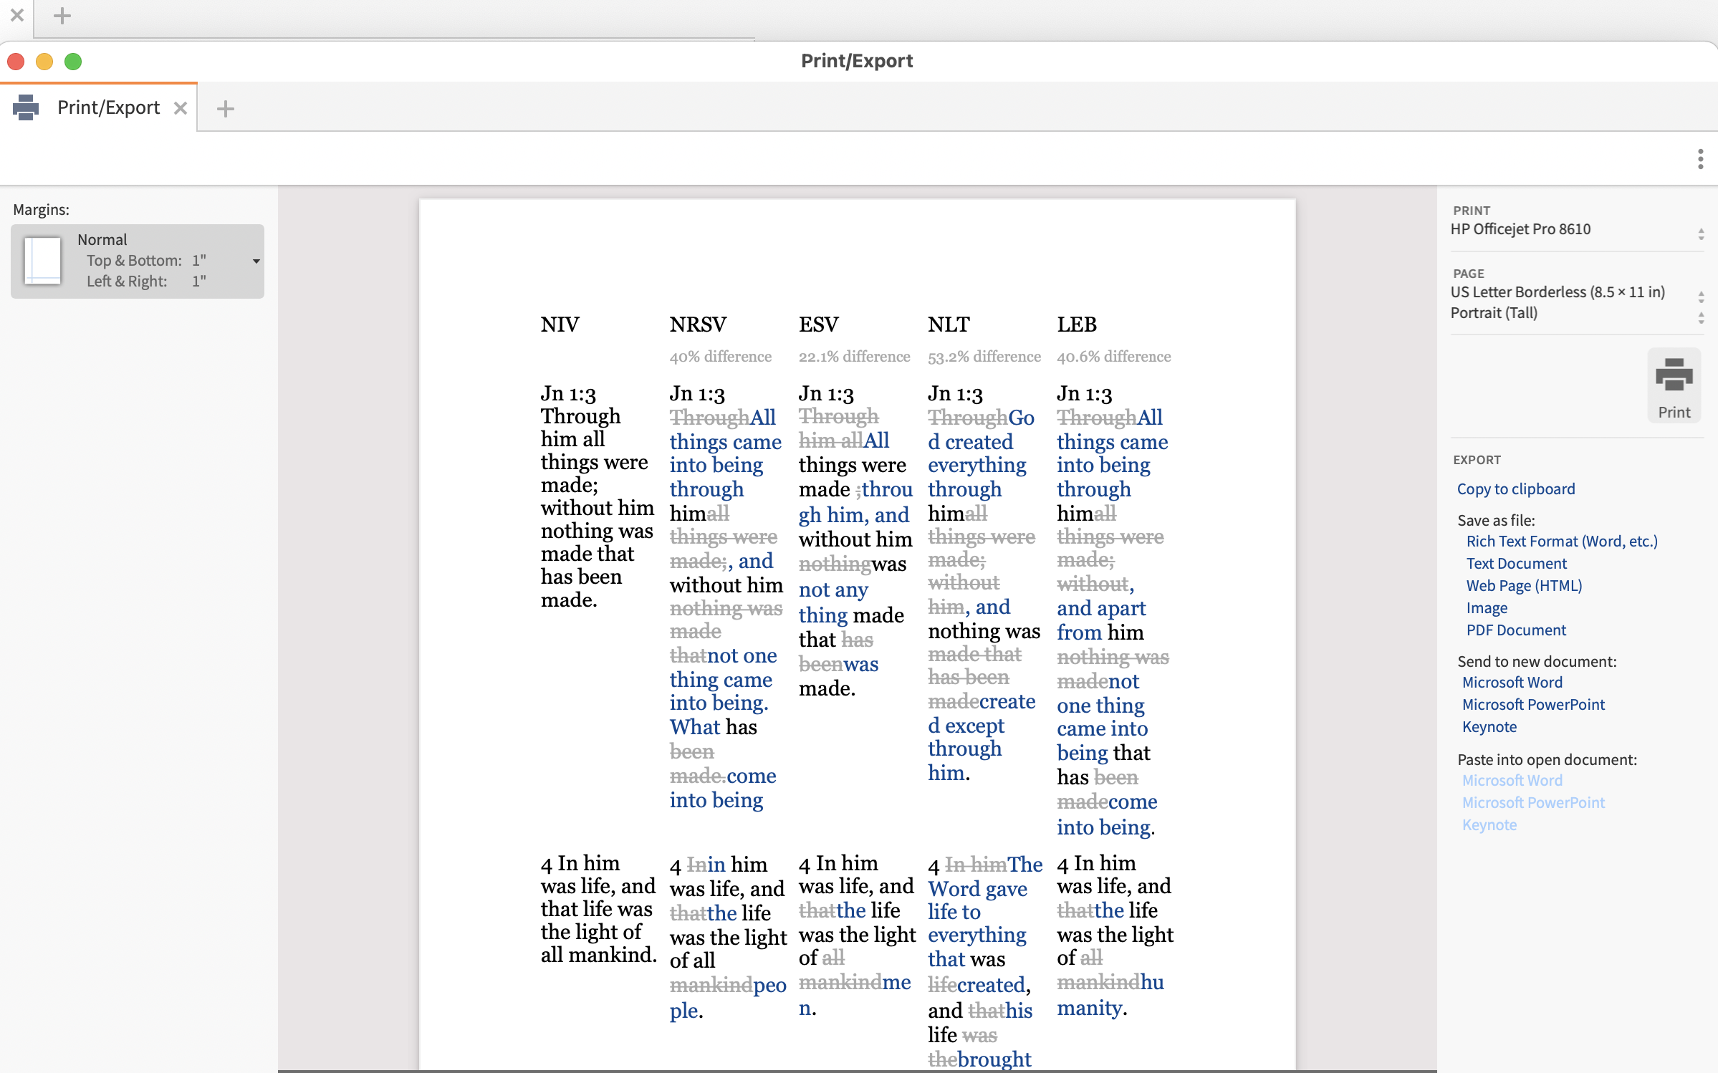
Task: Click 'Jn 1:3' reference in LEB column
Action: pos(1084,394)
